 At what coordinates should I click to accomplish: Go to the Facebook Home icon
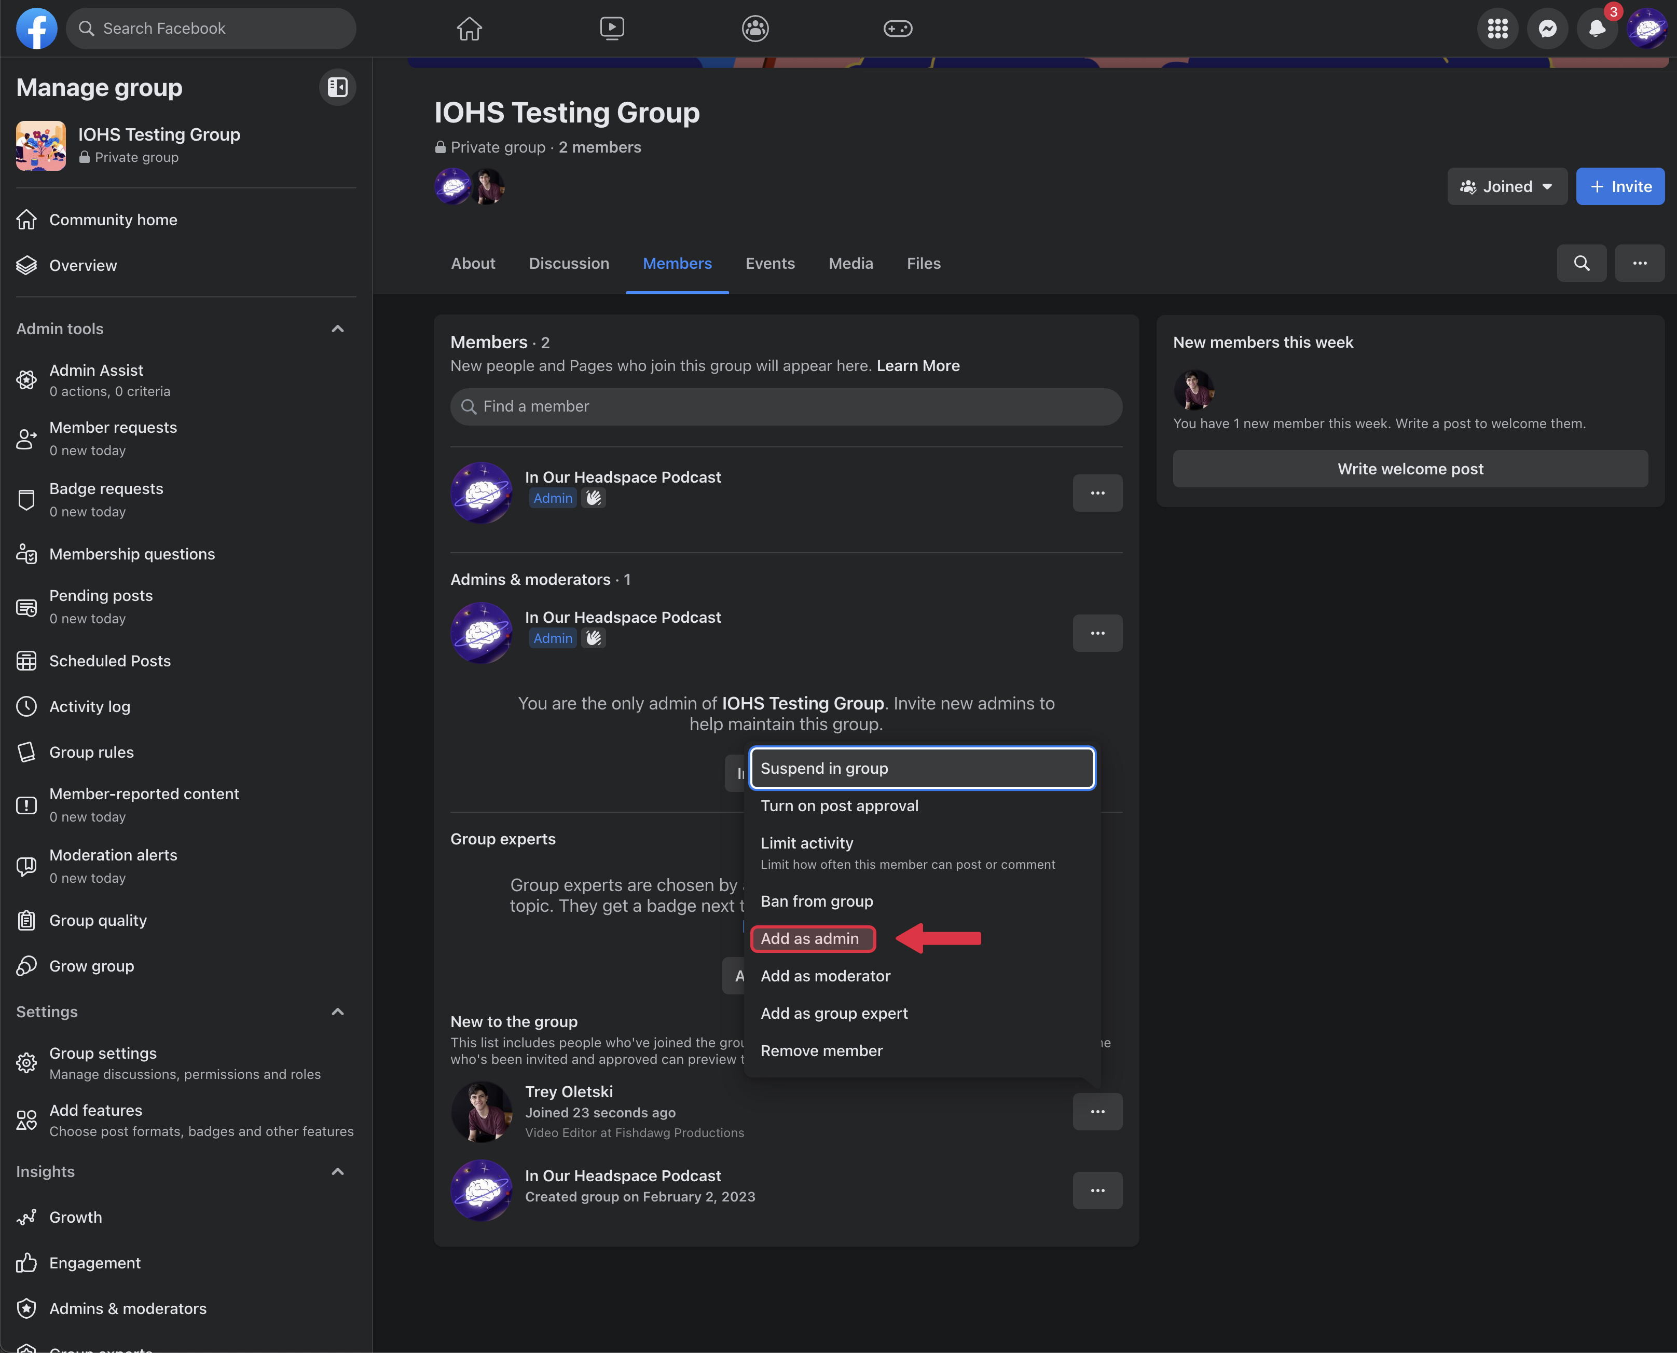click(x=469, y=29)
